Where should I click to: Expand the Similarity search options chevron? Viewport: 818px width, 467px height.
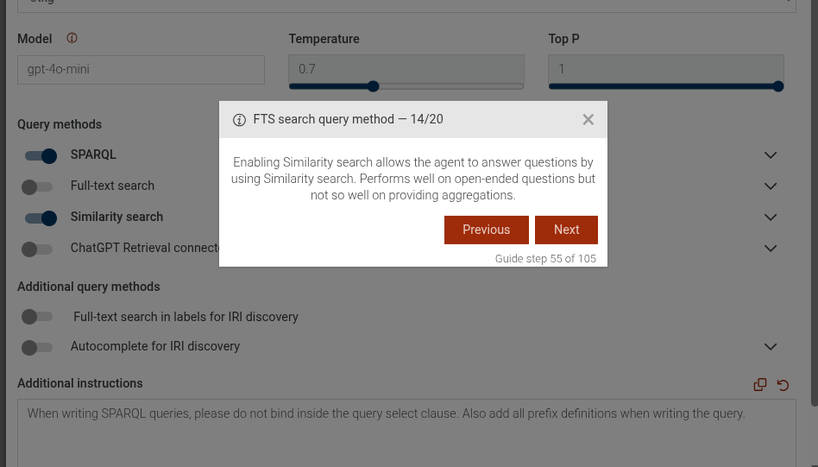771,218
